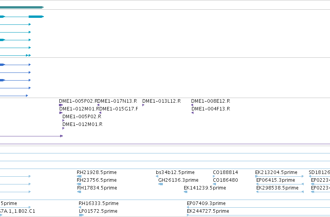Click the glyph beneath LP01572.5prime
The height and width of the screenshot is (217, 330).
tap(81, 215)
